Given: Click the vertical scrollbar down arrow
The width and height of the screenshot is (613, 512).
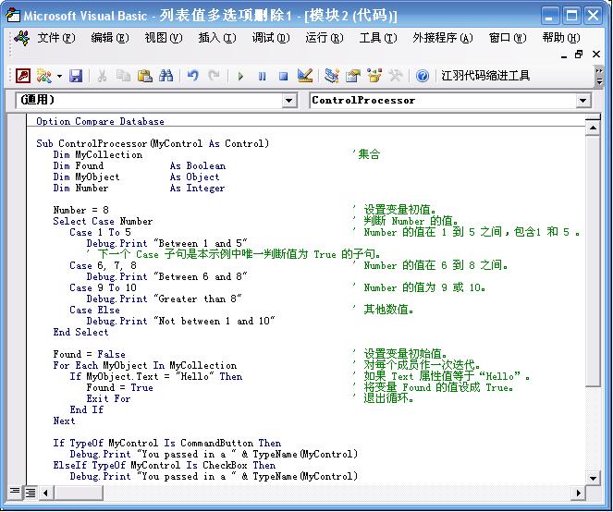Looking at the screenshot, I should point(593,478).
